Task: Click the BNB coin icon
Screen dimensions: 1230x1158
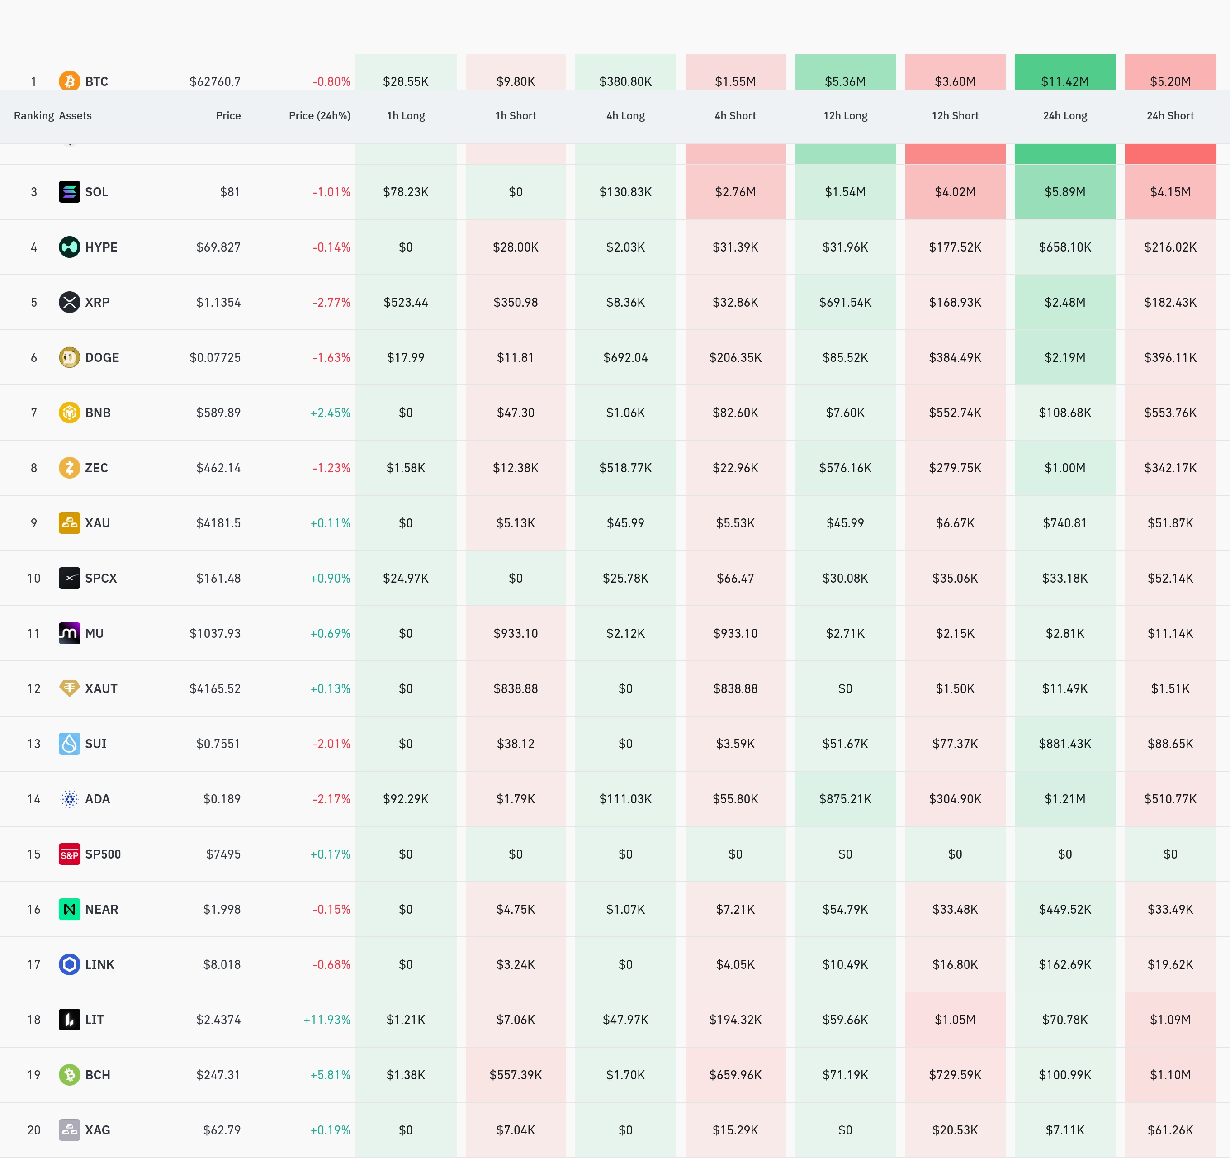Action: click(x=69, y=412)
